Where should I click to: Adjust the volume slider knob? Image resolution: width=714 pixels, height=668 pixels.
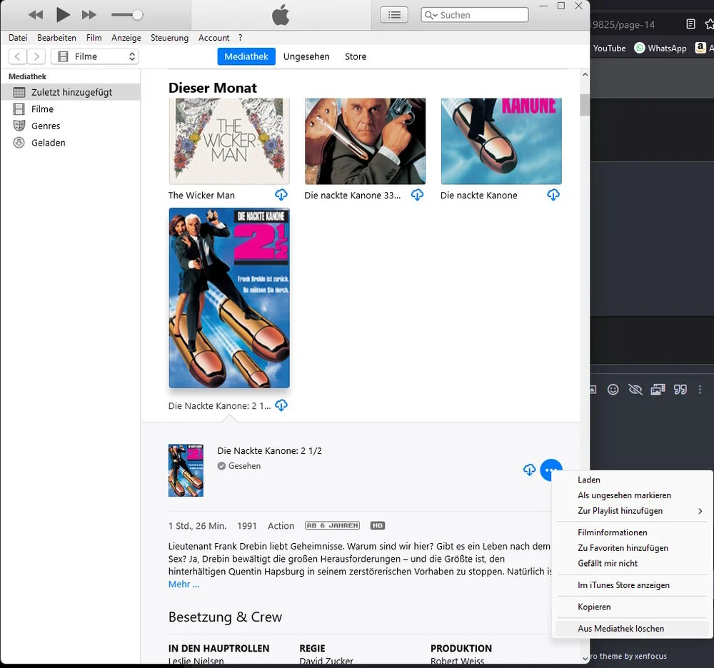tap(138, 15)
